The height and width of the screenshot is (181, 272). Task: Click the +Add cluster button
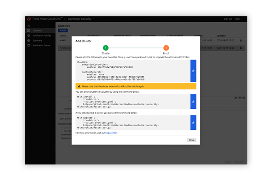click(63, 31)
